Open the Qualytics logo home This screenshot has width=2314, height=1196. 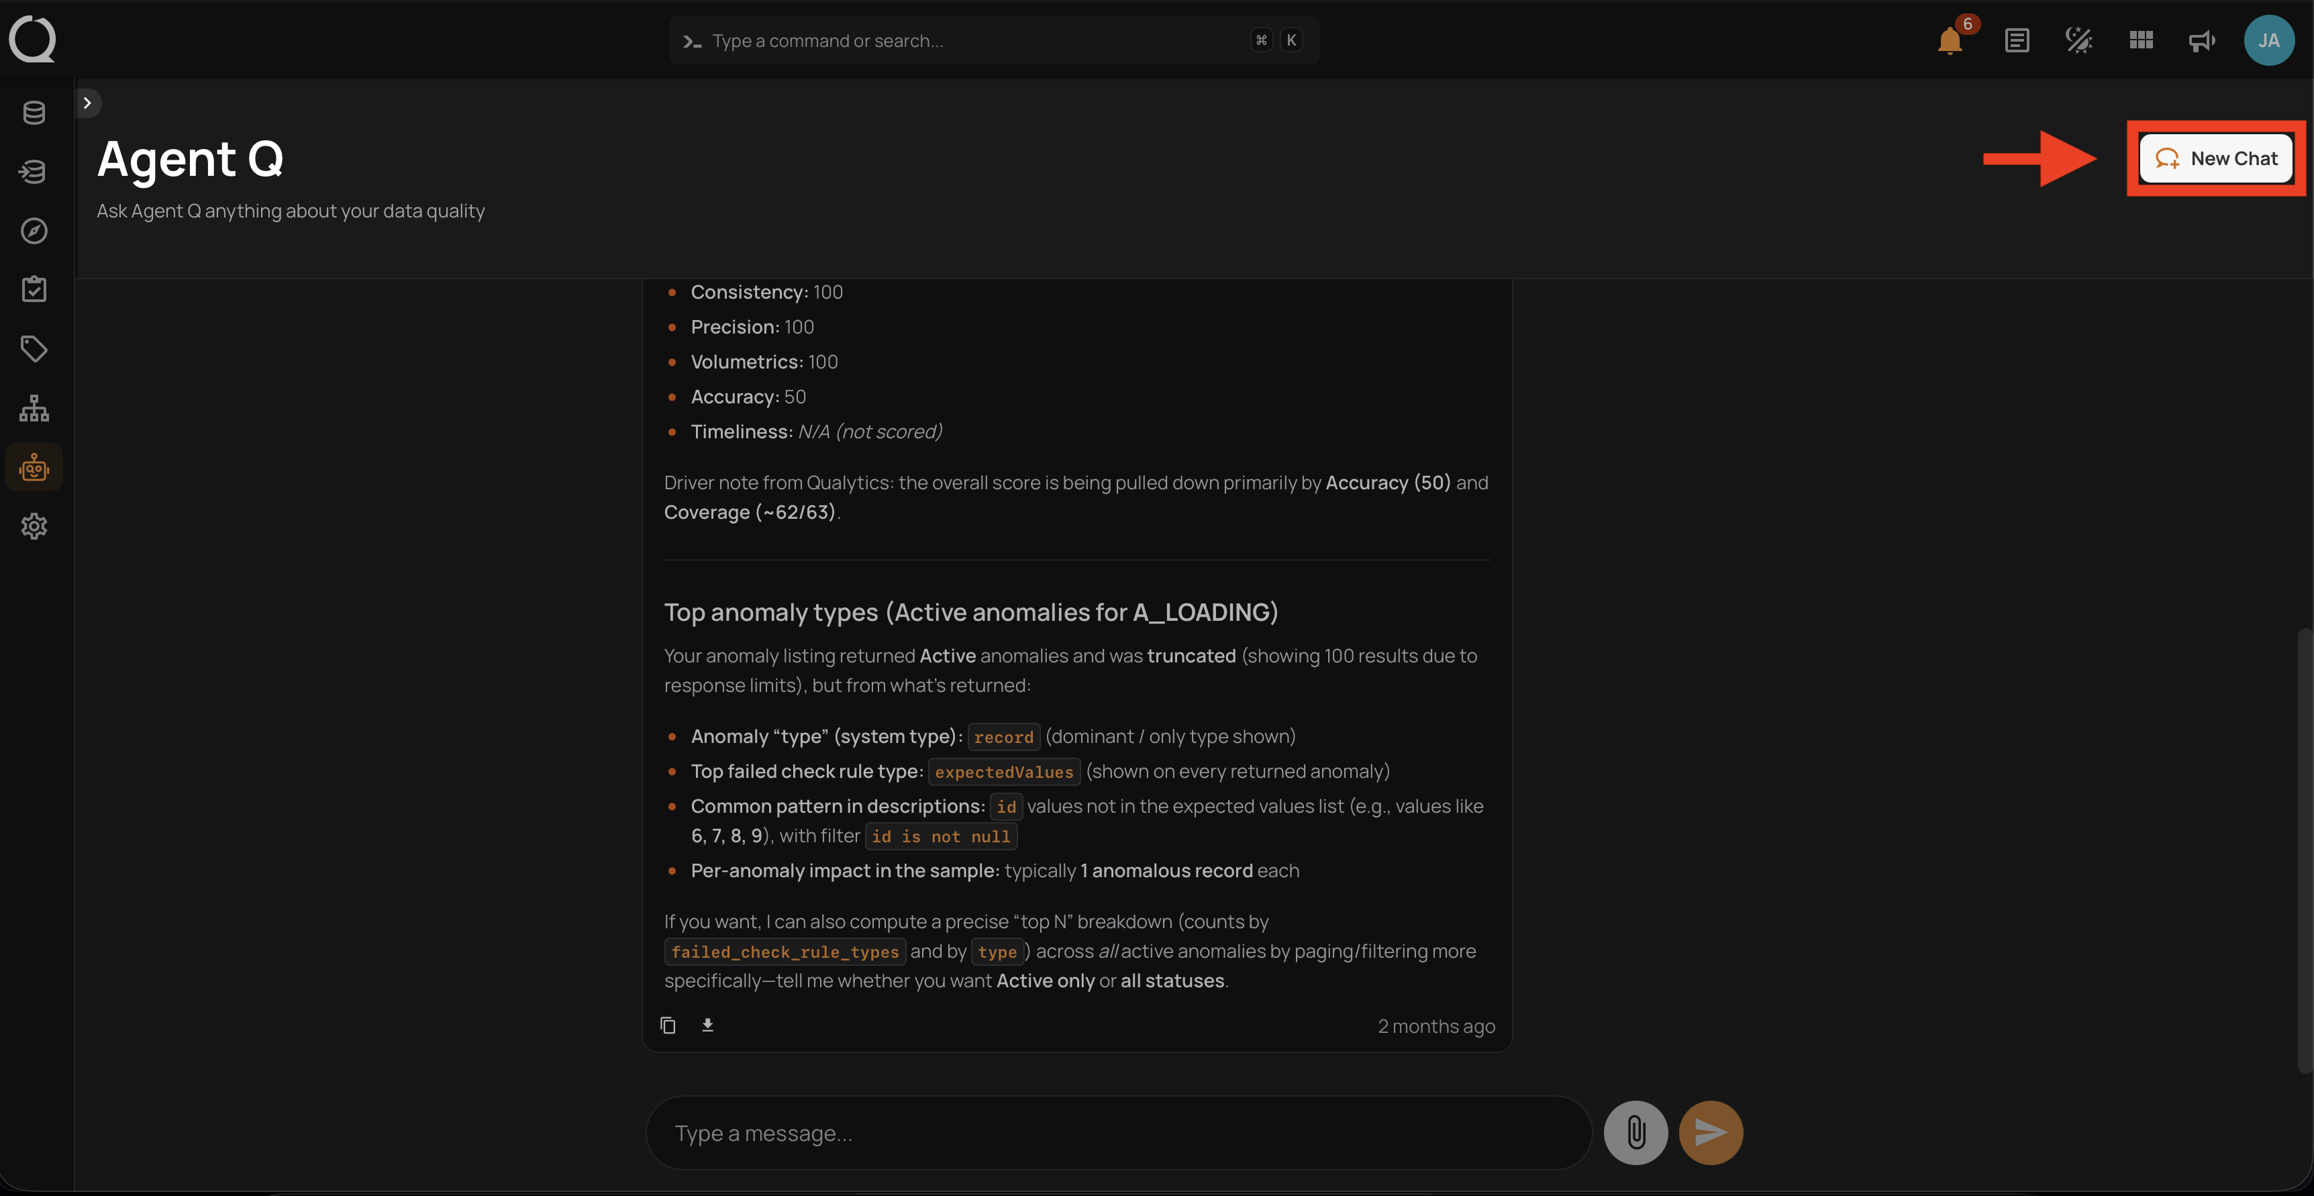pyautogui.click(x=32, y=40)
